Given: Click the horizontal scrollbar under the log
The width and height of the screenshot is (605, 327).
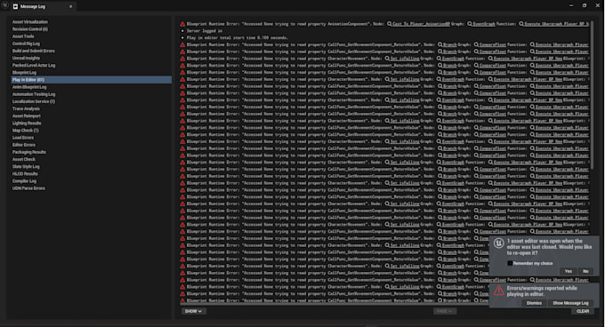Looking at the screenshot, I should (334, 304).
